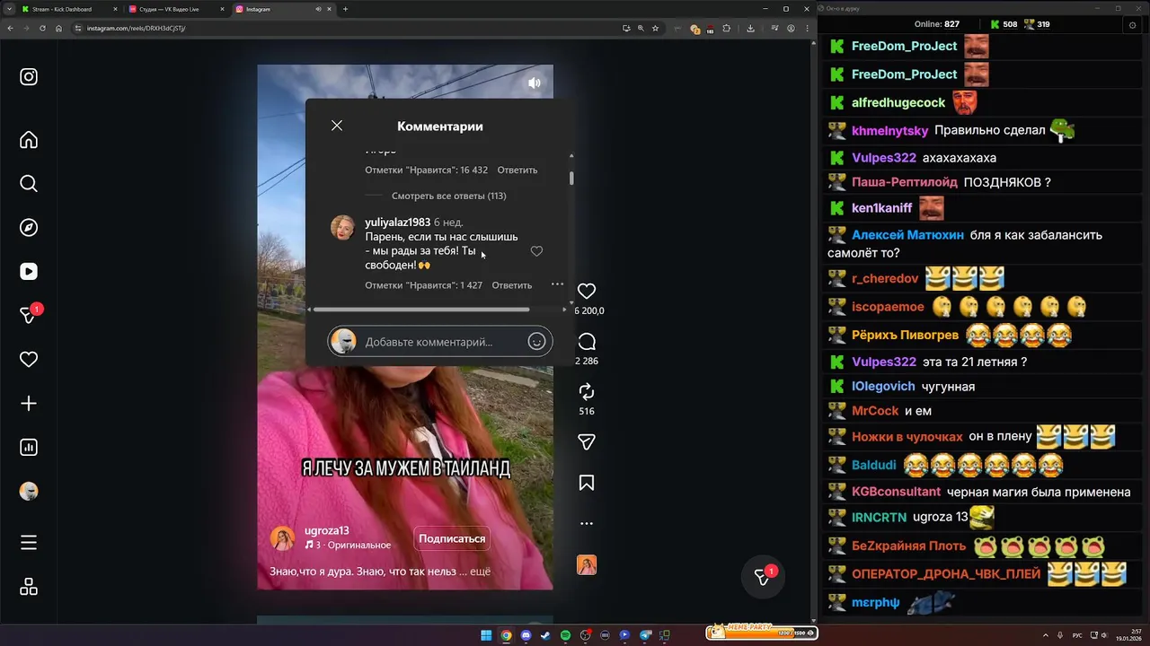The image size is (1150, 646).
Task: Open Steam from taskbar
Action: point(545,635)
